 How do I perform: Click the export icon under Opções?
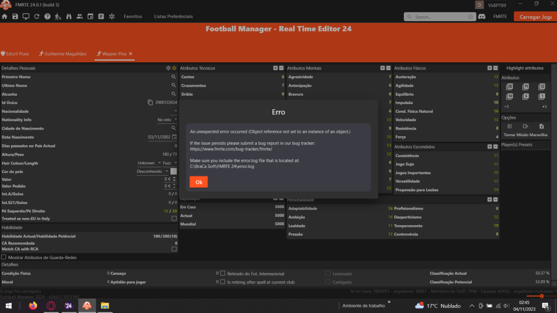click(x=526, y=126)
